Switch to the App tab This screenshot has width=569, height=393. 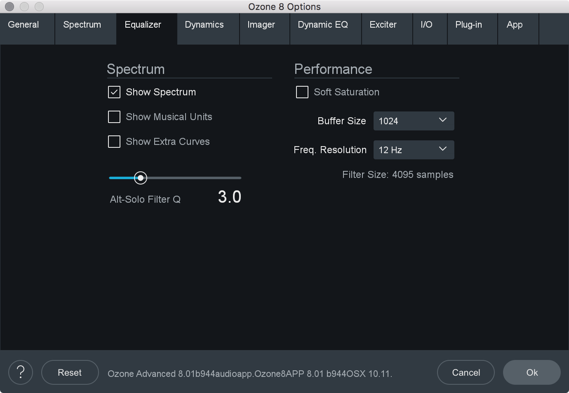(518, 28)
